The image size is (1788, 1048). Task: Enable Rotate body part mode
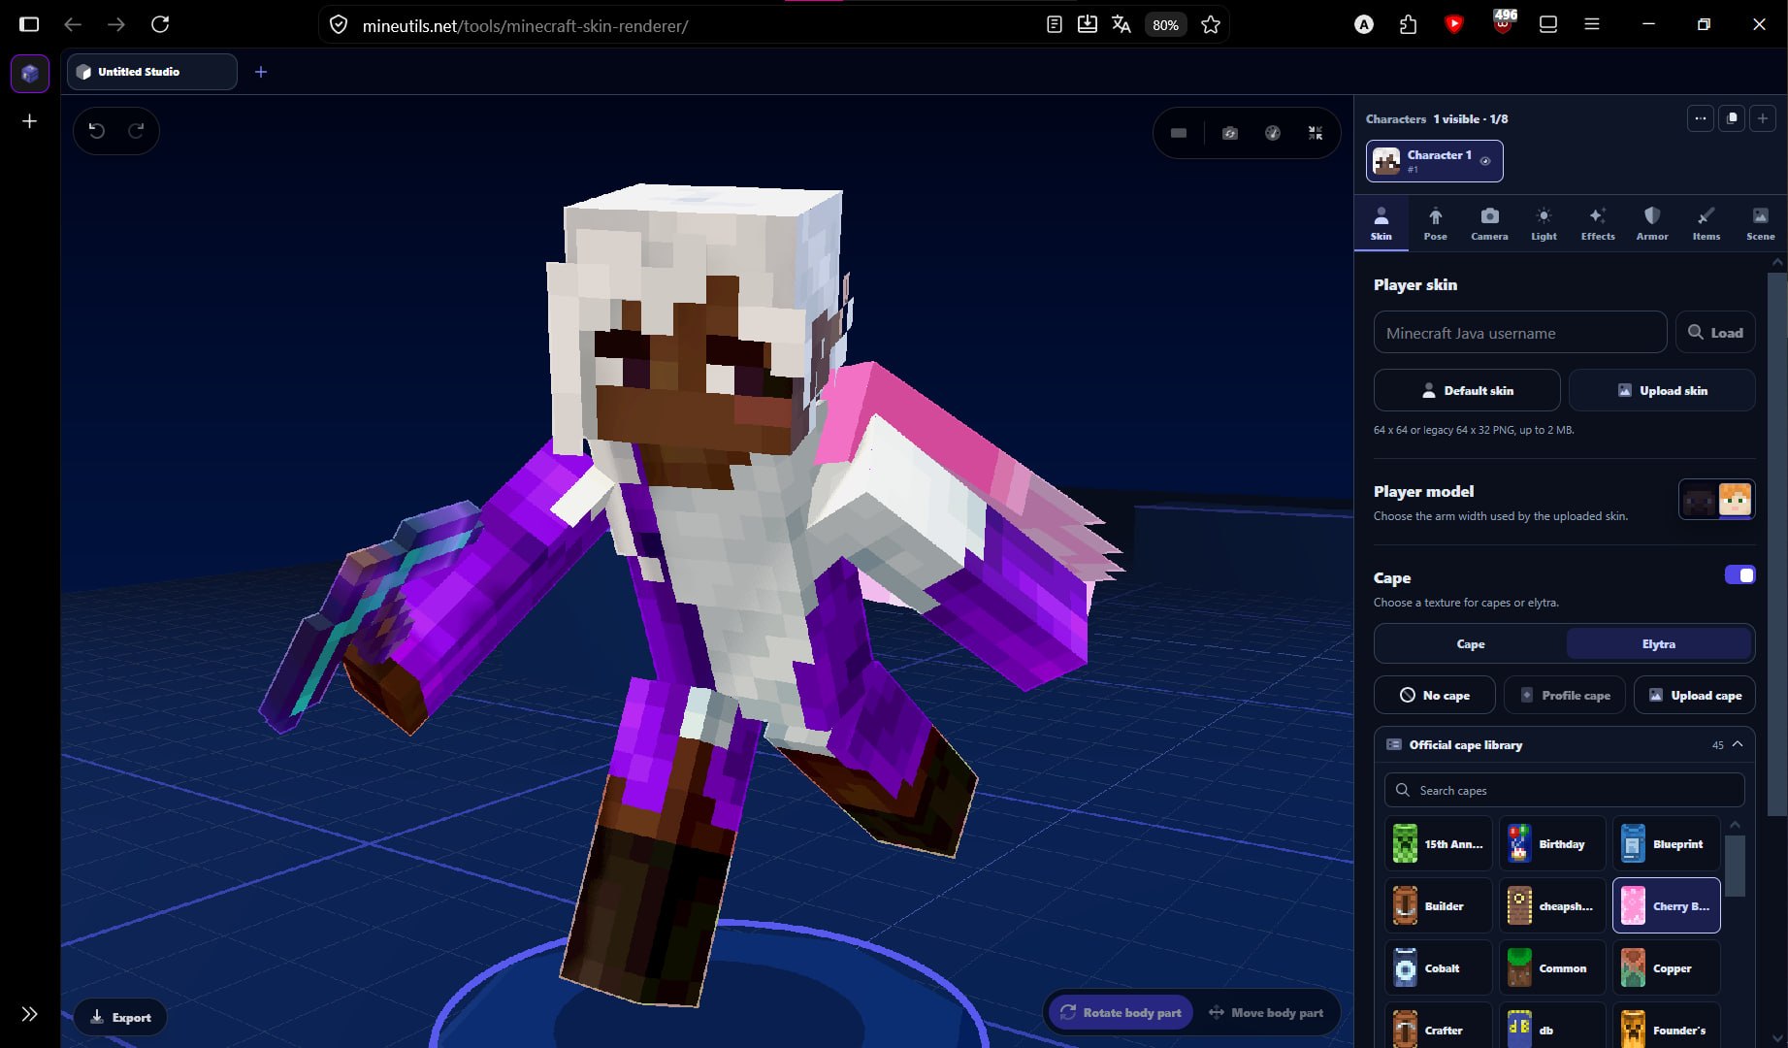pyautogui.click(x=1121, y=1012)
